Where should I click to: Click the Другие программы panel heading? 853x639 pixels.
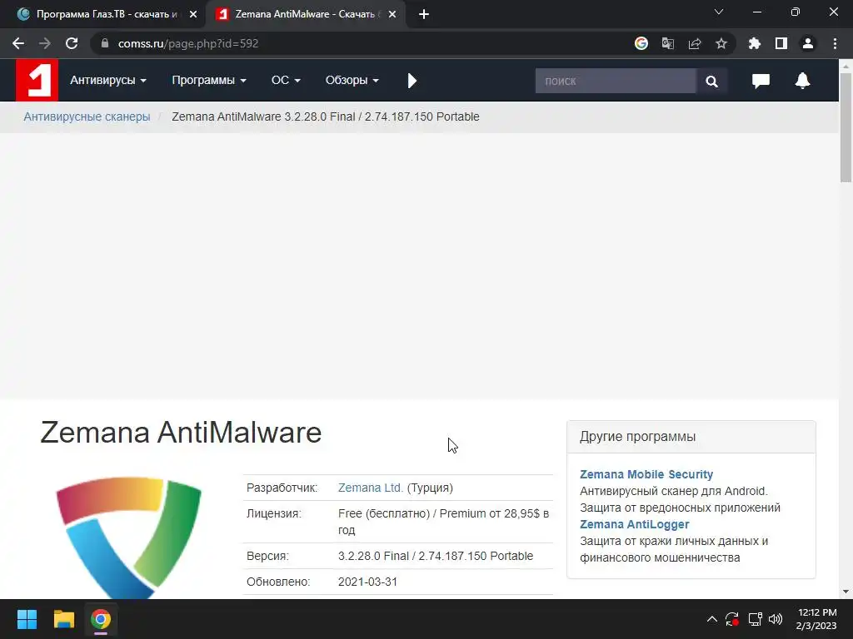coord(637,437)
